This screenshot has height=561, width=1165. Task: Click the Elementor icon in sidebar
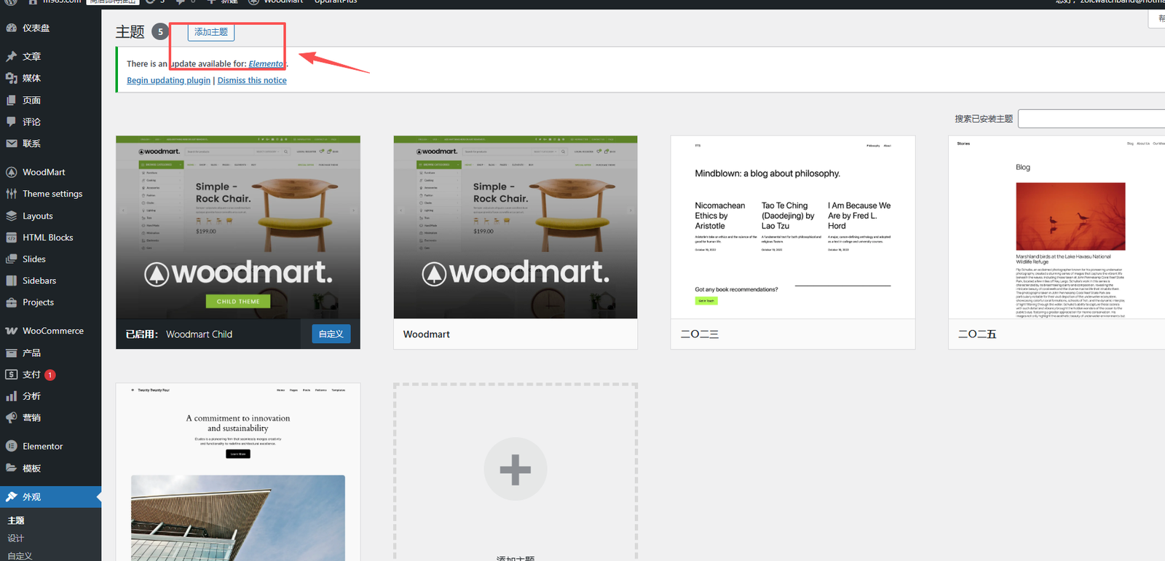pyautogui.click(x=12, y=447)
